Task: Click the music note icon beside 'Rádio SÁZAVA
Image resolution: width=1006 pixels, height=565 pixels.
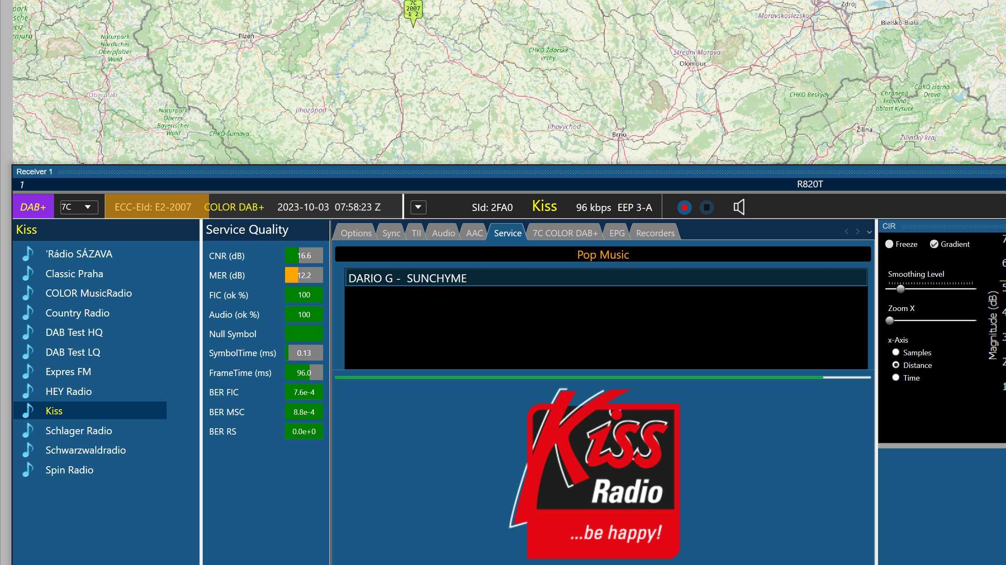Action: point(28,254)
